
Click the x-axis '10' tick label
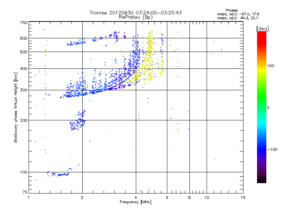[207, 197]
